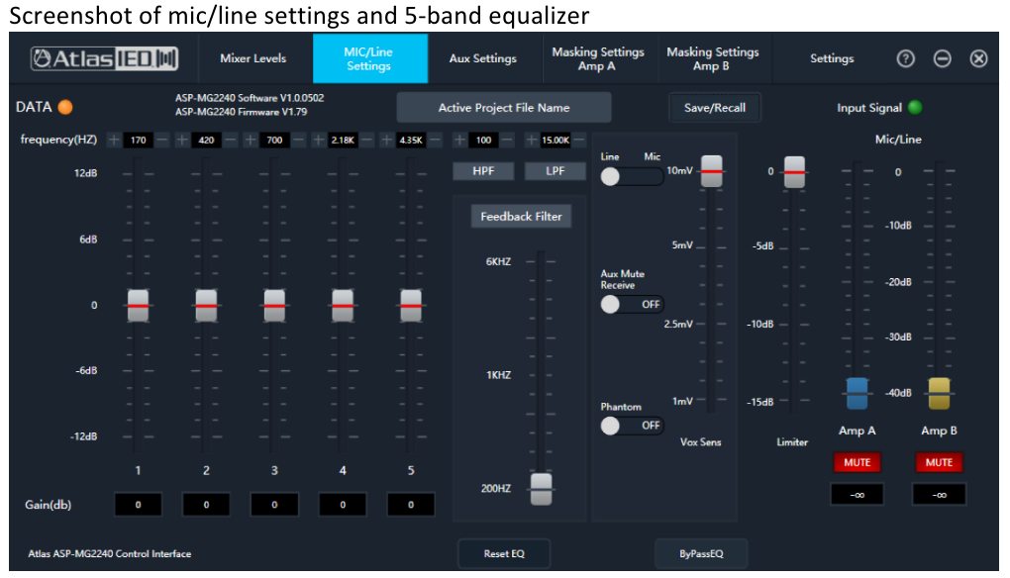Go to the Settings tab
The image size is (1010, 578).
(832, 58)
